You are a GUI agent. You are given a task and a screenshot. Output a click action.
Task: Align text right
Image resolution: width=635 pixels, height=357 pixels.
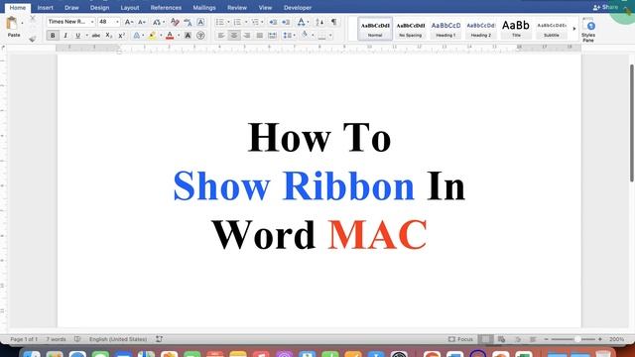pyautogui.click(x=247, y=36)
